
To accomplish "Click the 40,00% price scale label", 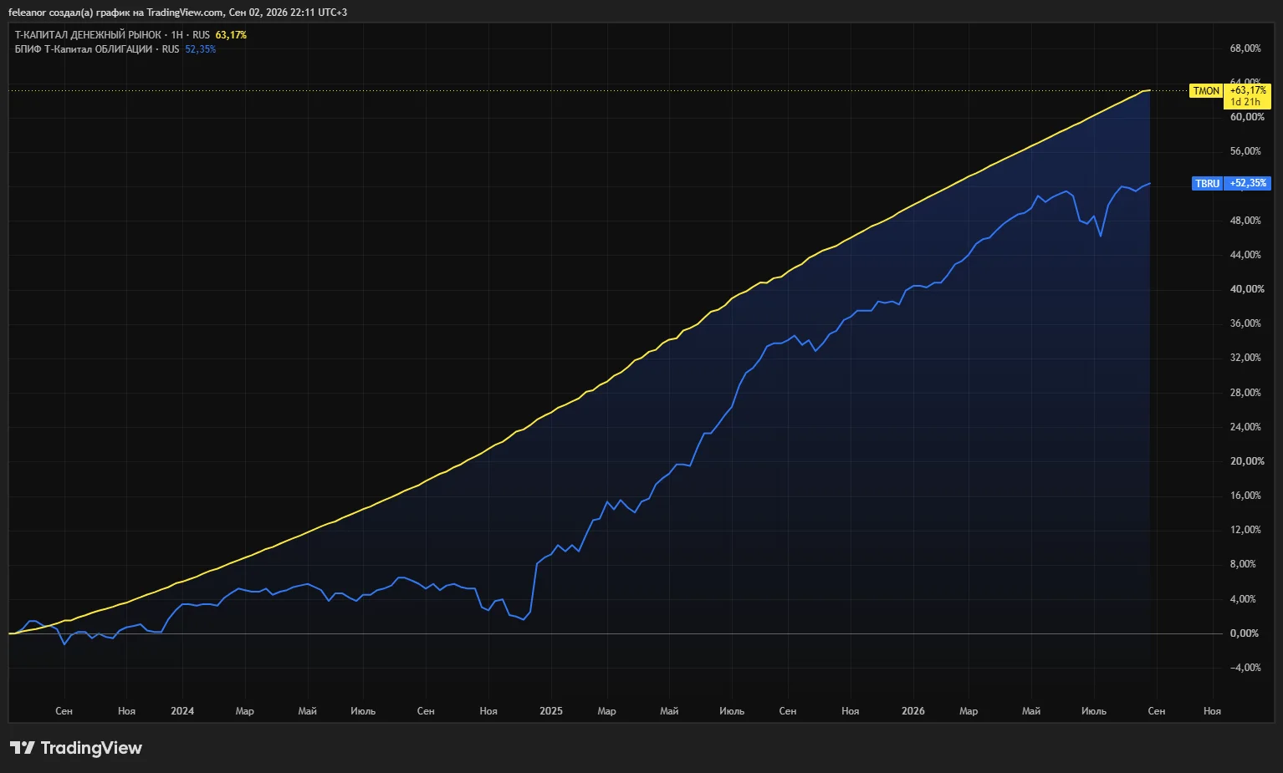I will (x=1247, y=289).
